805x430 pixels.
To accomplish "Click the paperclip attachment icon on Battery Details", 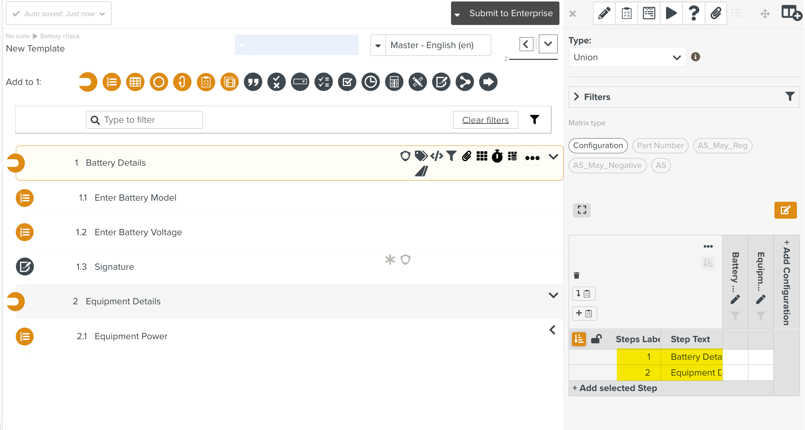I will tap(467, 156).
